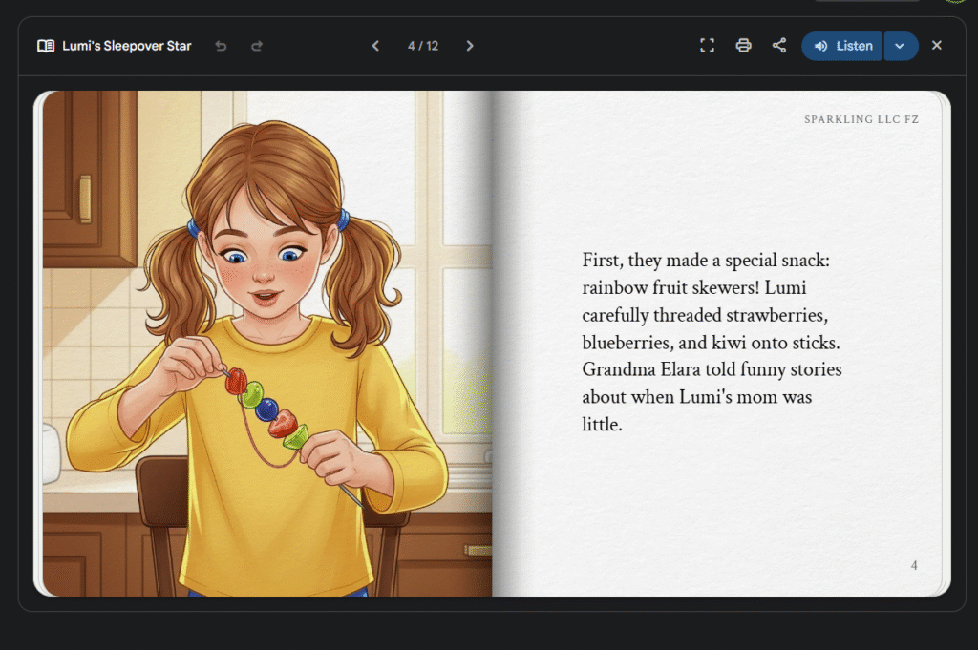Print the storybook
This screenshot has width=978, height=650.
(x=743, y=46)
